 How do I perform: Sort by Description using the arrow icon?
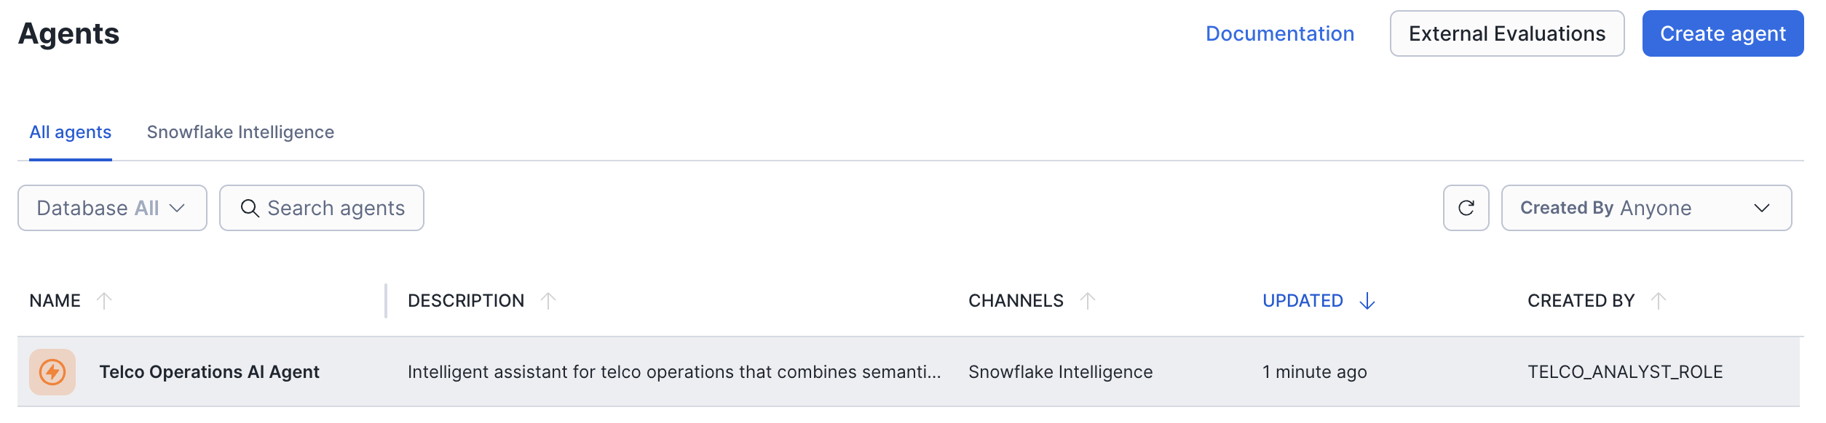548,301
